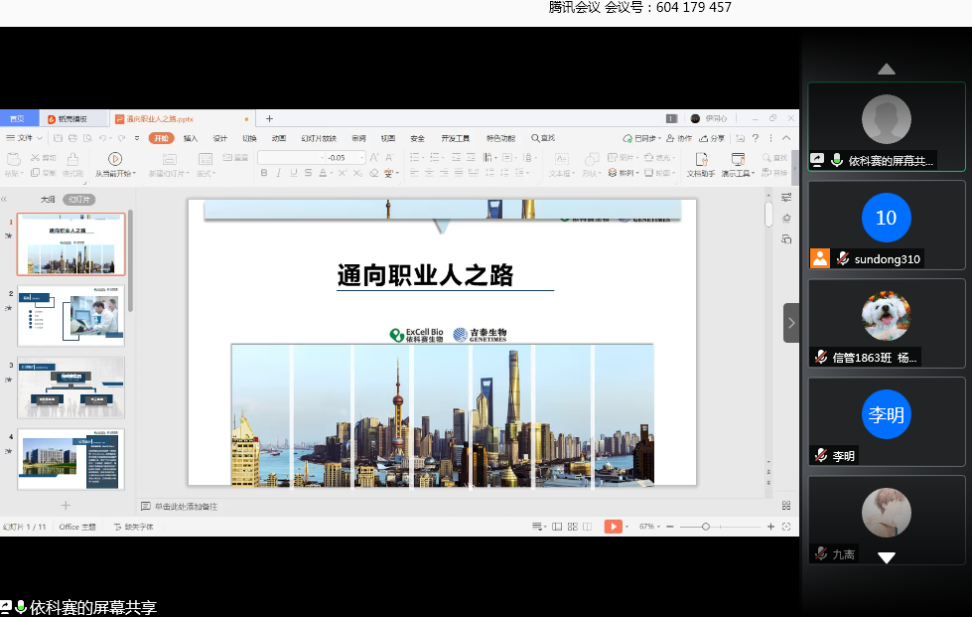Click the 分享 share icon
The width and height of the screenshot is (972, 617).
(x=712, y=138)
